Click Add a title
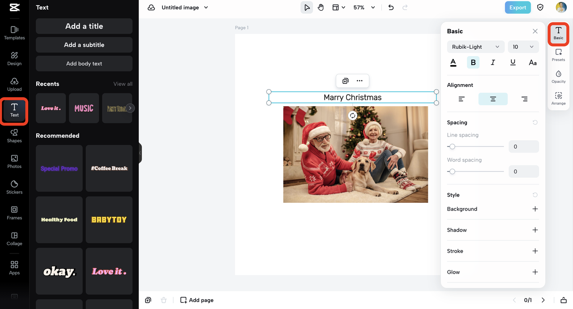 click(84, 26)
